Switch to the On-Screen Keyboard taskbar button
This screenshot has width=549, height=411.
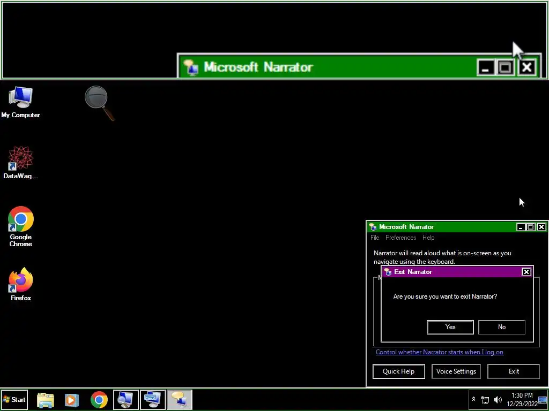point(153,400)
